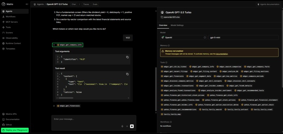Click the "Memory not enabled" warning heading
283x134 pixels.
[x=174, y=51]
